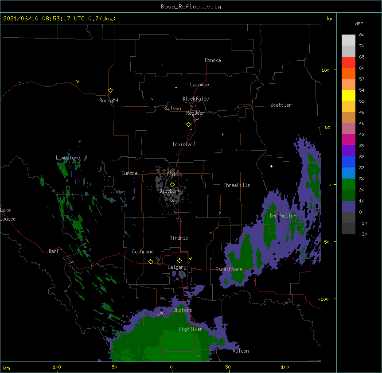
Task: Click the white plus marker north of Drumheller
Action: 271,167
